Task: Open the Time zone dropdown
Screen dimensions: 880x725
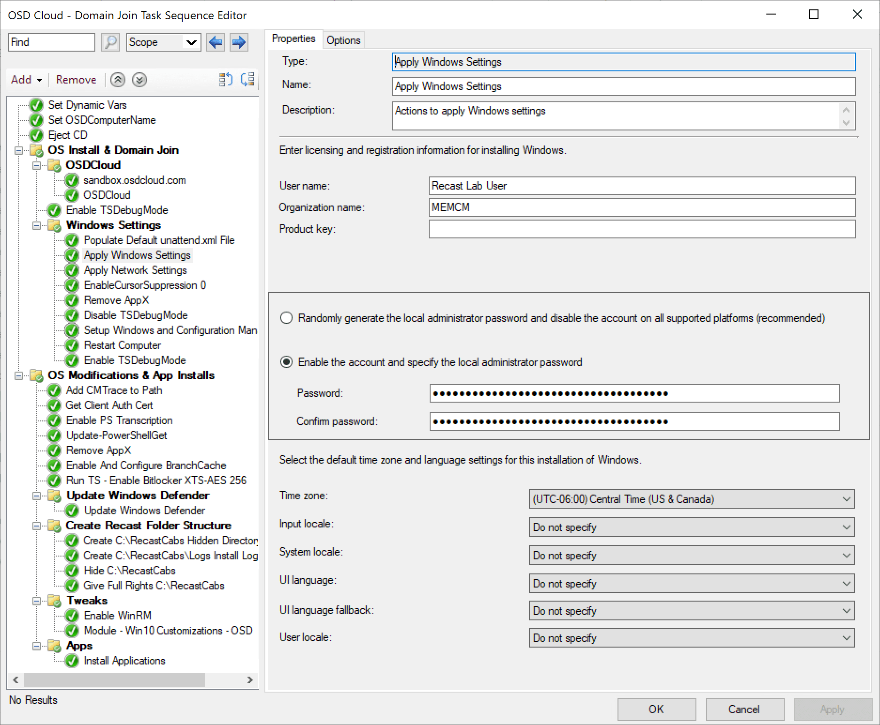Action: [x=847, y=499]
